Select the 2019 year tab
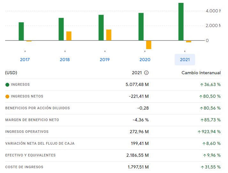Screen dimensions: 228x173 (x=105, y=60)
